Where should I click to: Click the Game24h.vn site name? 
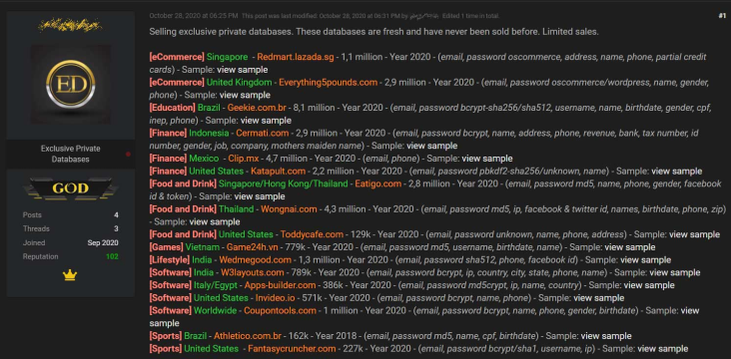[253, 247]
